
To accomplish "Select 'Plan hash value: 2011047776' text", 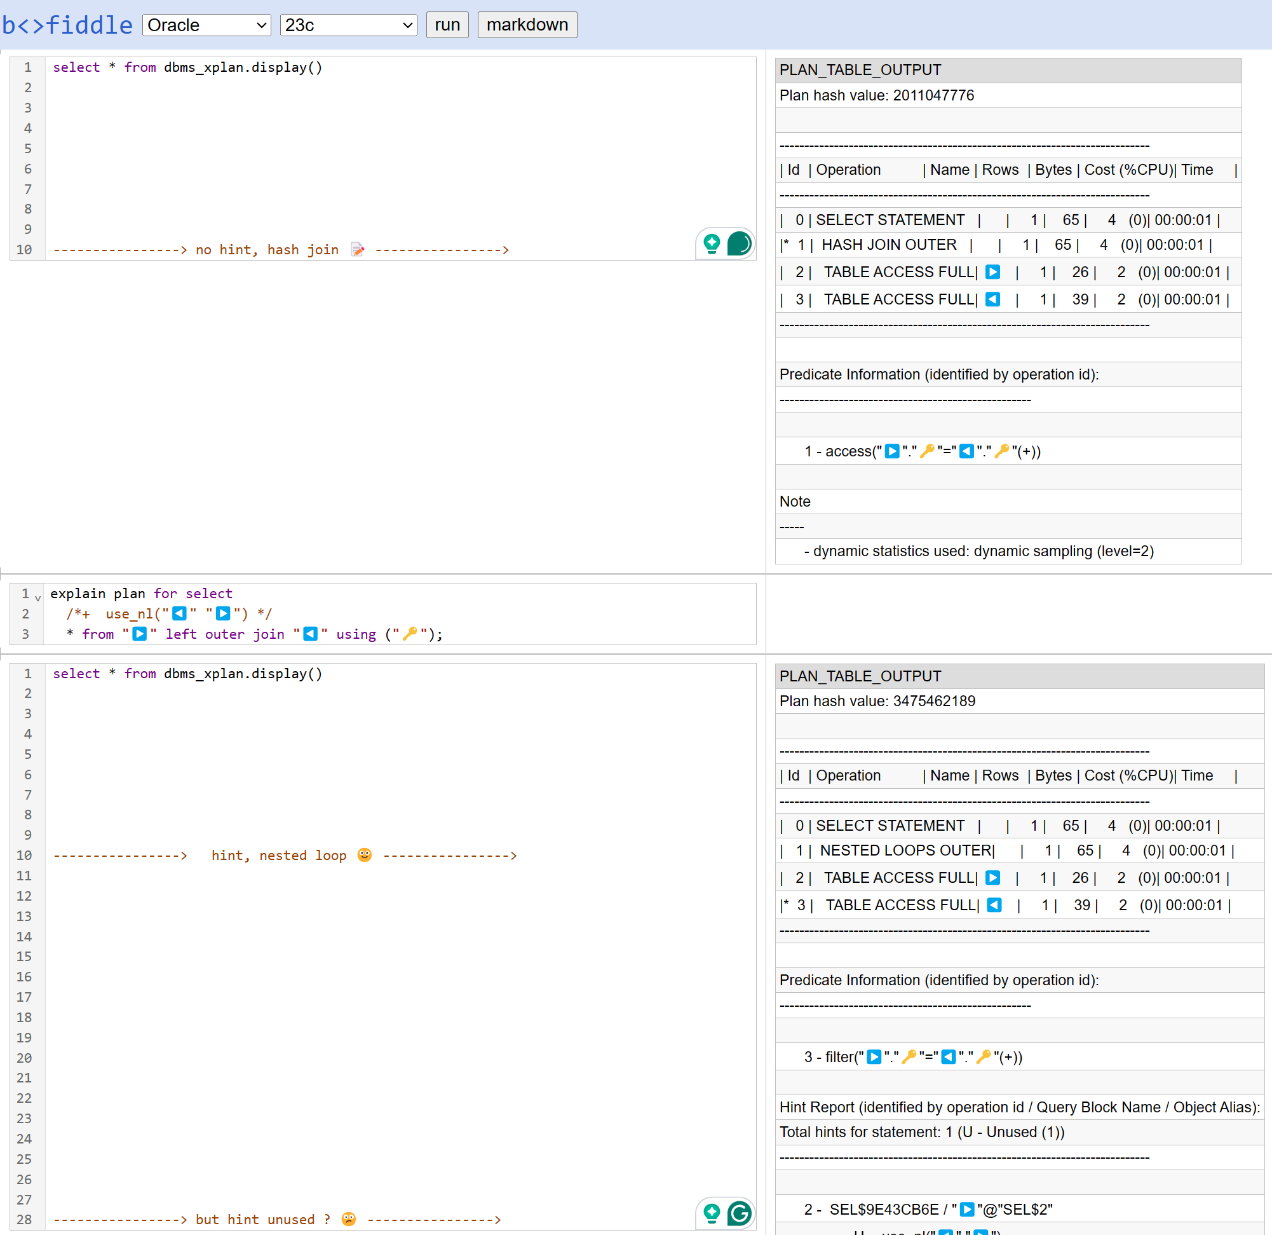I will click(x=877, y=95).
